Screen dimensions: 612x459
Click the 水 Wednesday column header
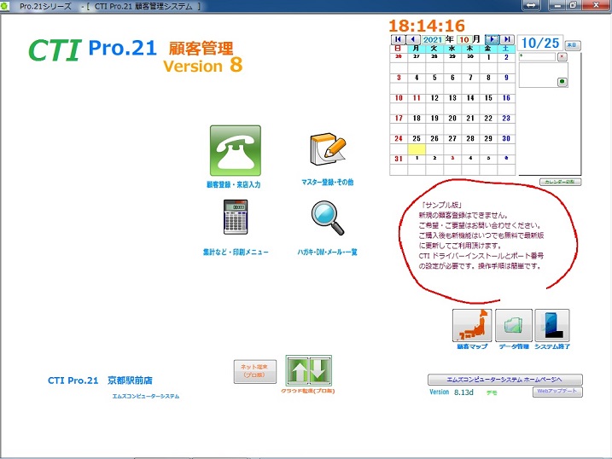[x=452, y=49]
